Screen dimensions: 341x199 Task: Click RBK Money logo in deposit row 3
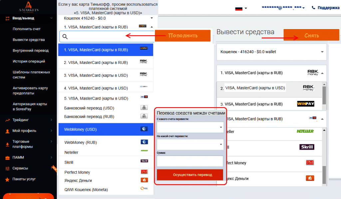[x=144, y=74]
